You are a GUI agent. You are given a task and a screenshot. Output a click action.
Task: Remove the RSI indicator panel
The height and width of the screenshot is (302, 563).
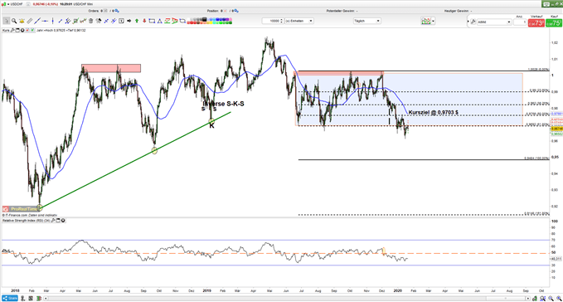[63, 221]
